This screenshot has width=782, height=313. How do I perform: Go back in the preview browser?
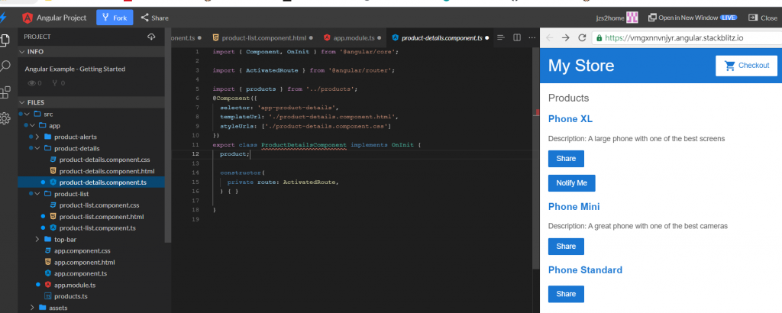coord(549,38)
